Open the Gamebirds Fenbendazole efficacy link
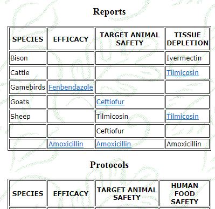The width and height of the screenshot is (215, 209). (71, 87)
